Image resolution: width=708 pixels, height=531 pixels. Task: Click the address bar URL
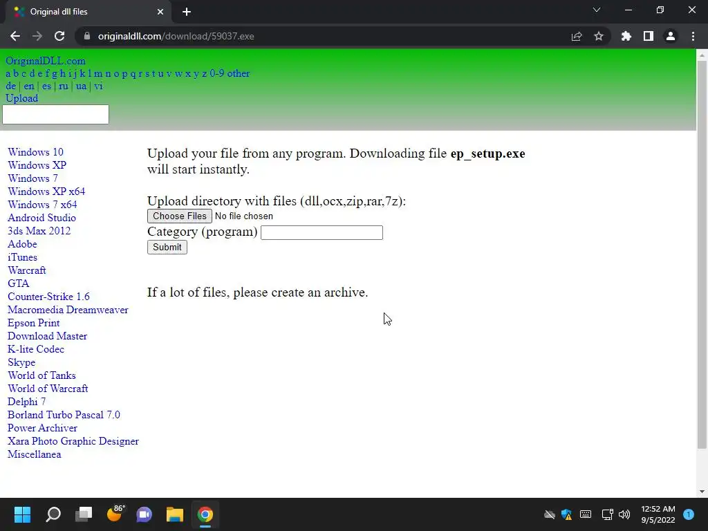[x=176, y=36]
